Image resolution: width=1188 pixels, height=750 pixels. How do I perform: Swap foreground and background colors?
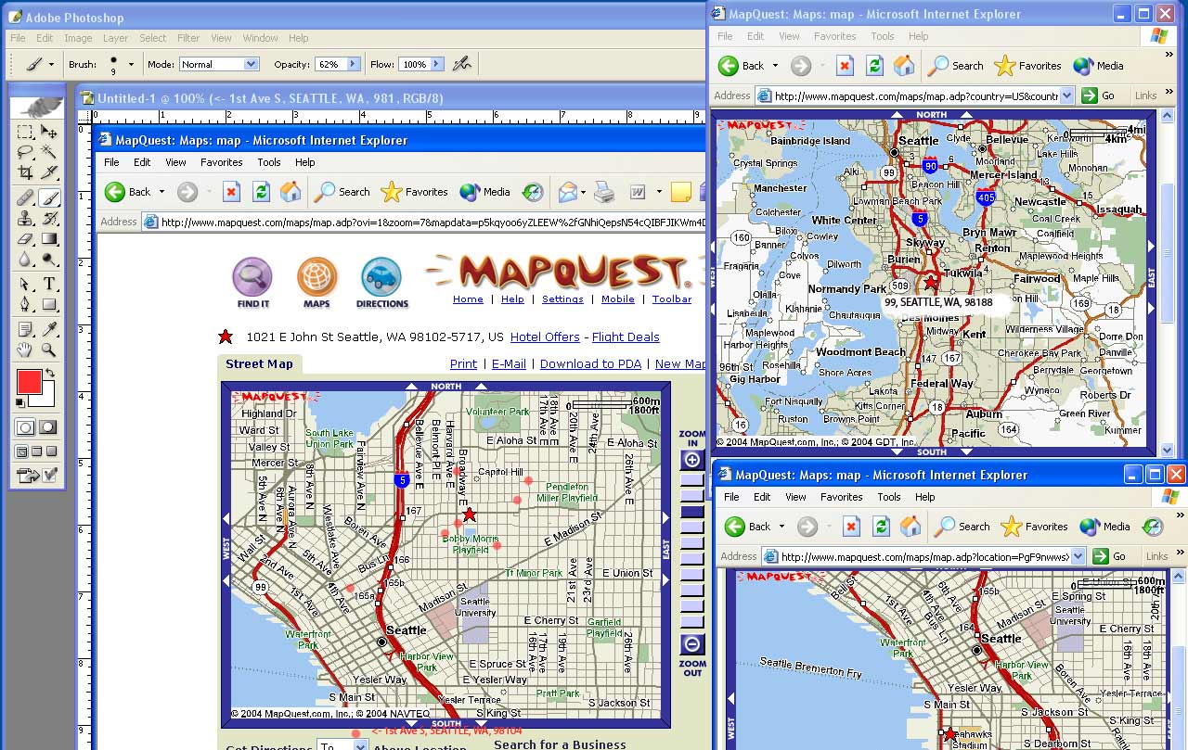point(48,372)
